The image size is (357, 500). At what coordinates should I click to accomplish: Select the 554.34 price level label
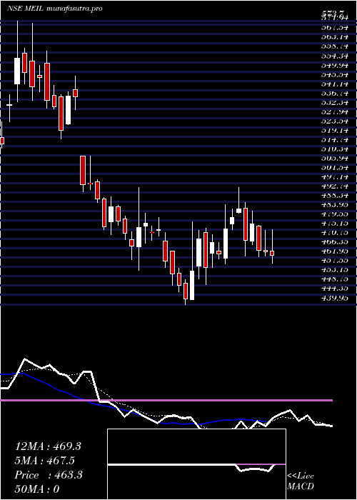click(335, 56)
